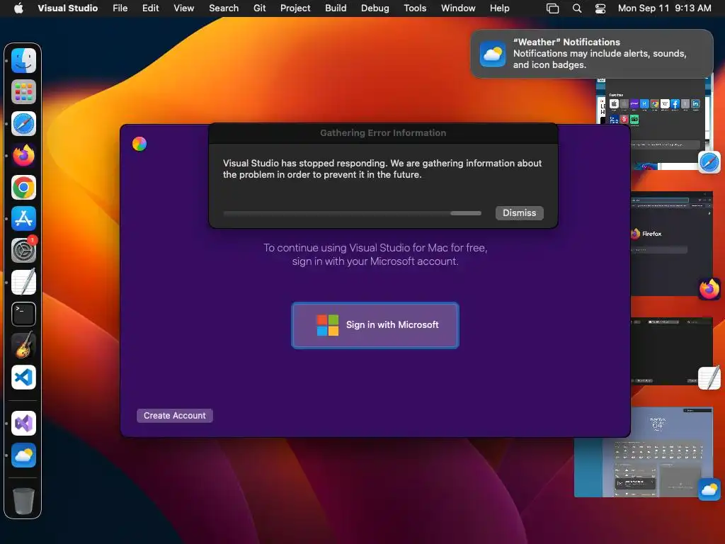Open the Window menu
725x544 pixels.
(458, 8)
